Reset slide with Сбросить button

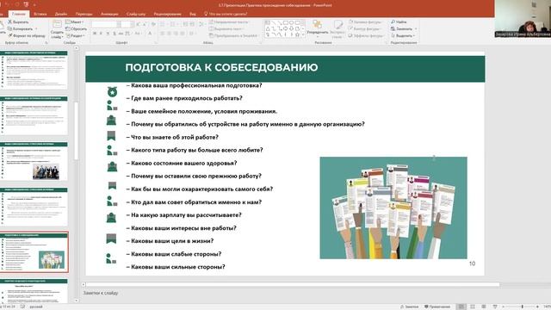[x=77, y=28]
